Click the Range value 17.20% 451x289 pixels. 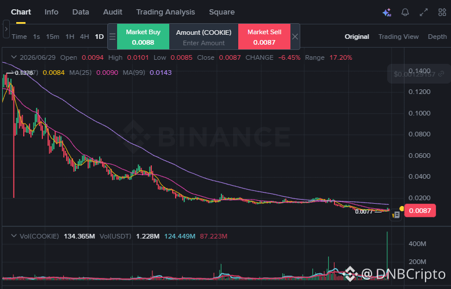[x=340, y=57]
